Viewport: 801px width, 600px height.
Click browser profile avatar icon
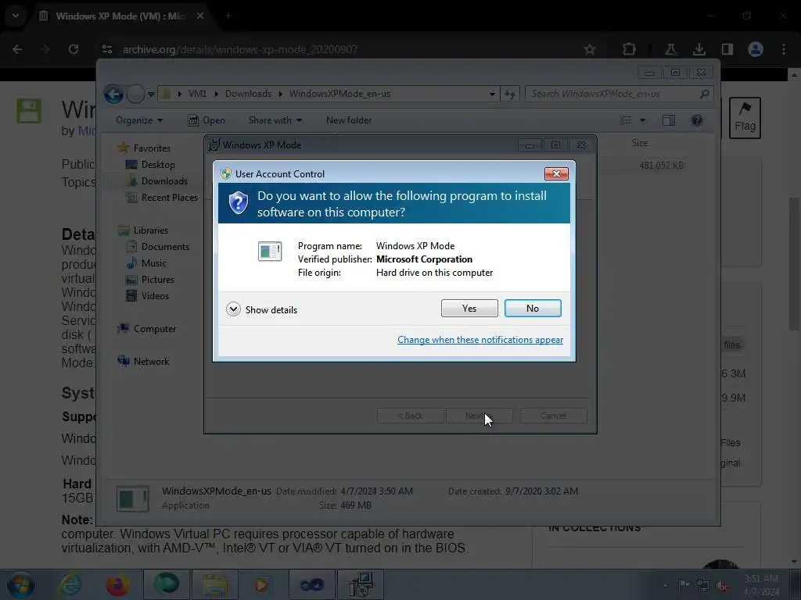[x=756, y=49]
